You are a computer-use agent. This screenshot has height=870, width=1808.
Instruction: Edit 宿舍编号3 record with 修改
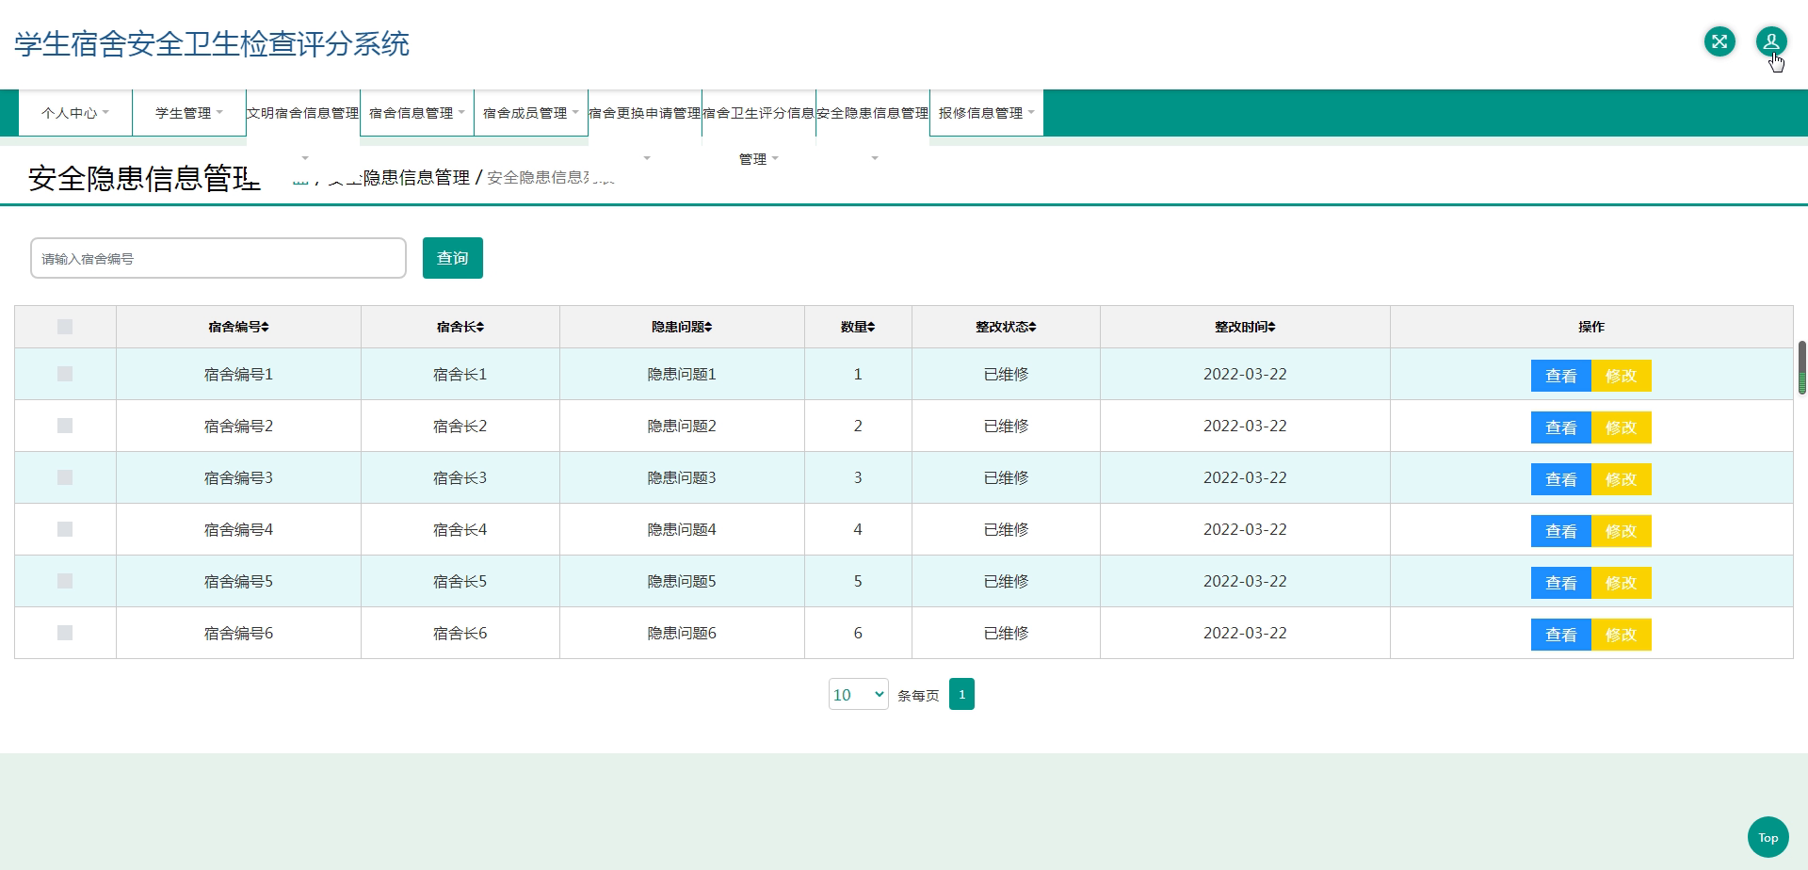pos(1621,479)
